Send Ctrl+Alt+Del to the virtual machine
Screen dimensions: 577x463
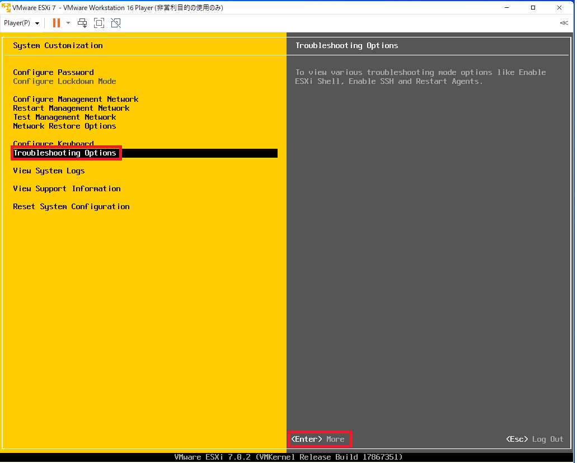[x=82, y=23]
